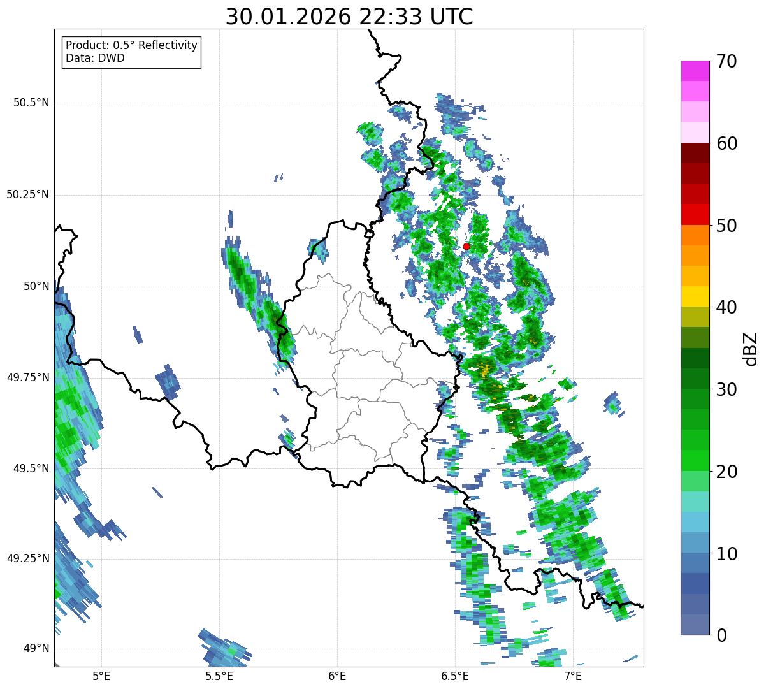Viewport: 766px width, 689px height.
Task: Click the dark maroon swatch below 60
Action: pyautogui.click(x=695, y=153)
